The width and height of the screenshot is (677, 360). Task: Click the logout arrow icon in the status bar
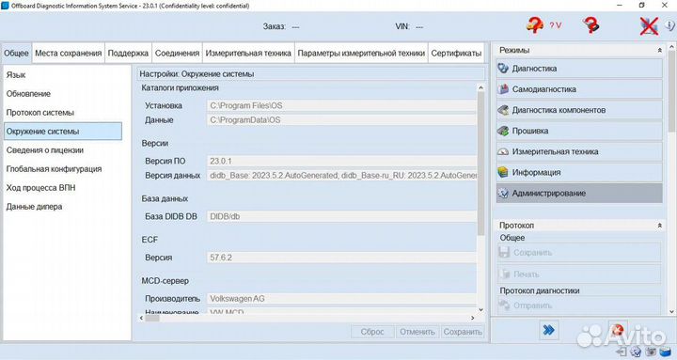pos(622,352)
